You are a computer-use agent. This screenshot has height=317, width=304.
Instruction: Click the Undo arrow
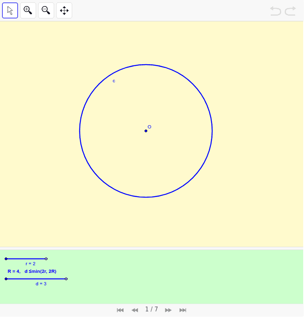tap(276, 11)
